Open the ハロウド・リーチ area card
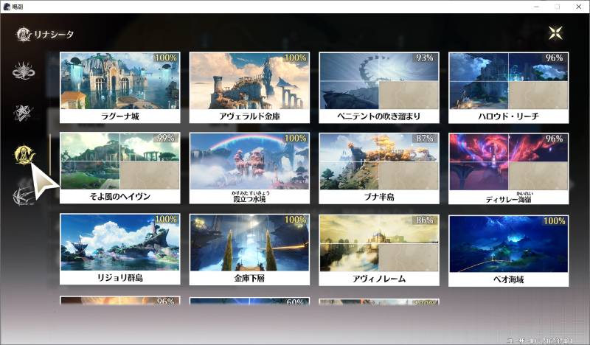This screenshot has width=590, height=345. tap(508, 88)
